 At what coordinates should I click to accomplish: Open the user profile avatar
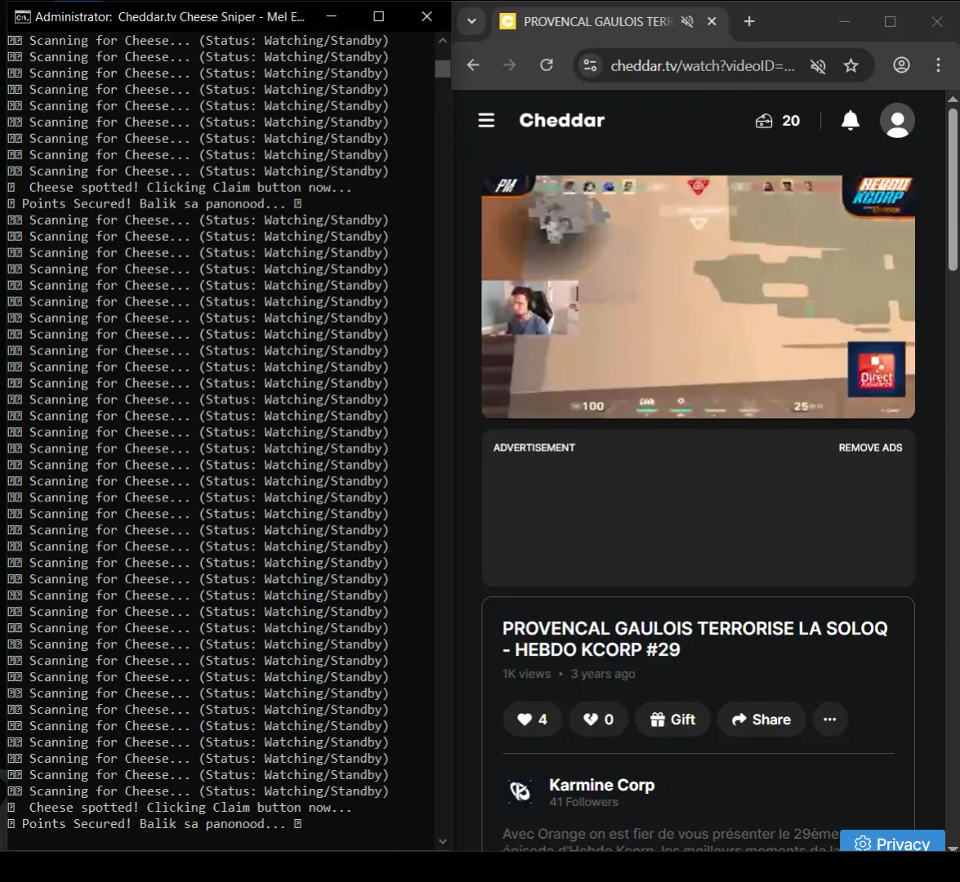click(897, 121)
